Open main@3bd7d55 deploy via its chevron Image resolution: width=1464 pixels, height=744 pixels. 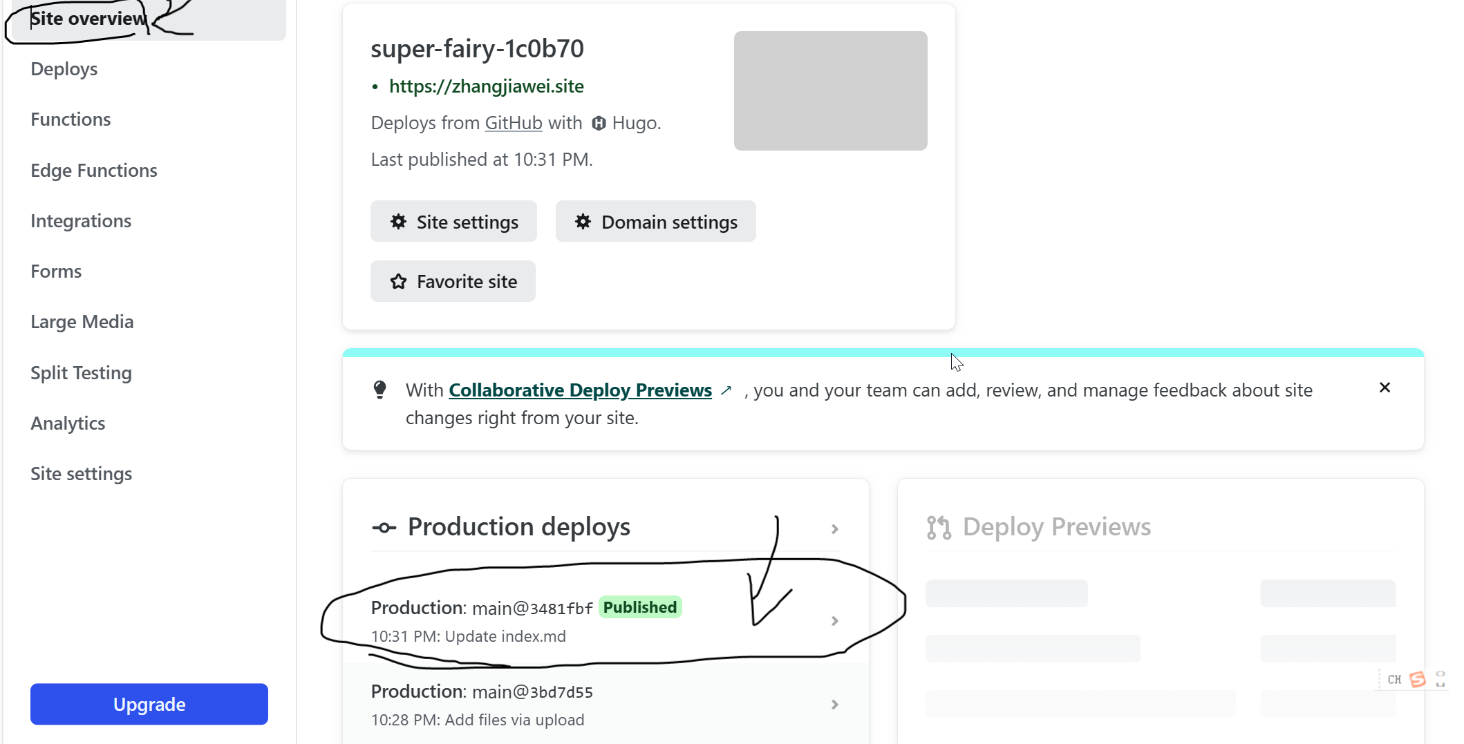[834, 704]
